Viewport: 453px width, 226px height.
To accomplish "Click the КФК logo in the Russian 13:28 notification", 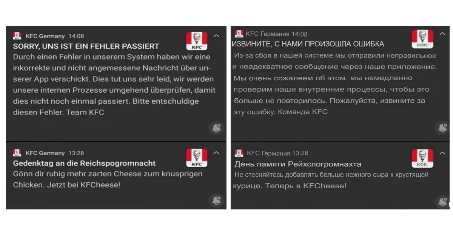I will point(422,158).
